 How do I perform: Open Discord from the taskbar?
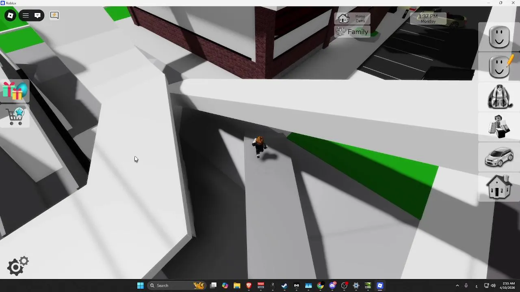[x=332, y=286]
